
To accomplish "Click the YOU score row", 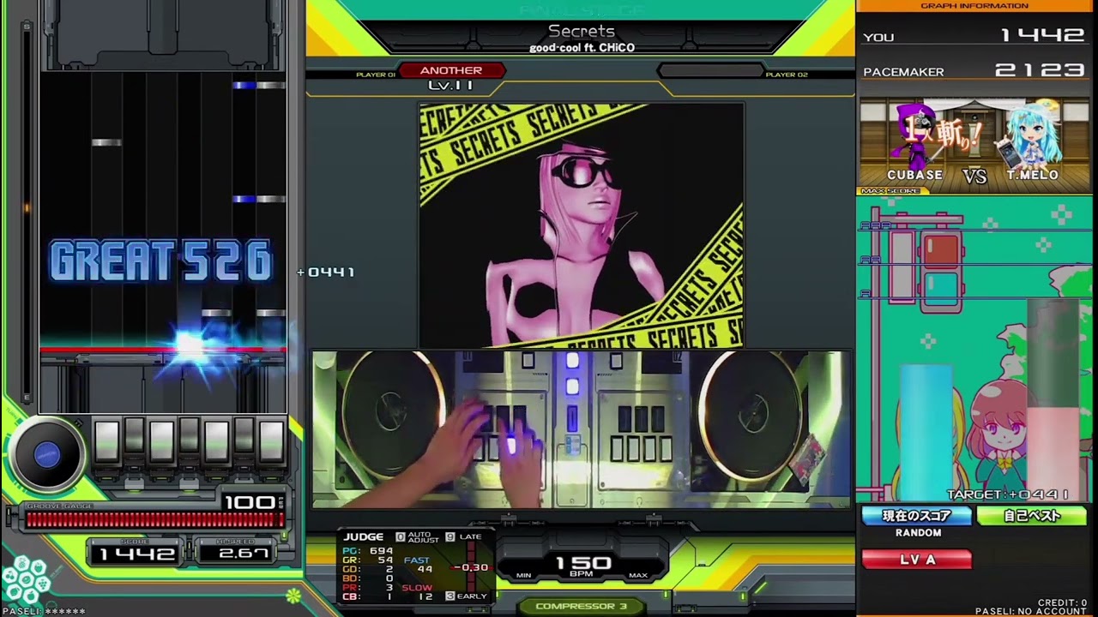I will coord(975,36).
